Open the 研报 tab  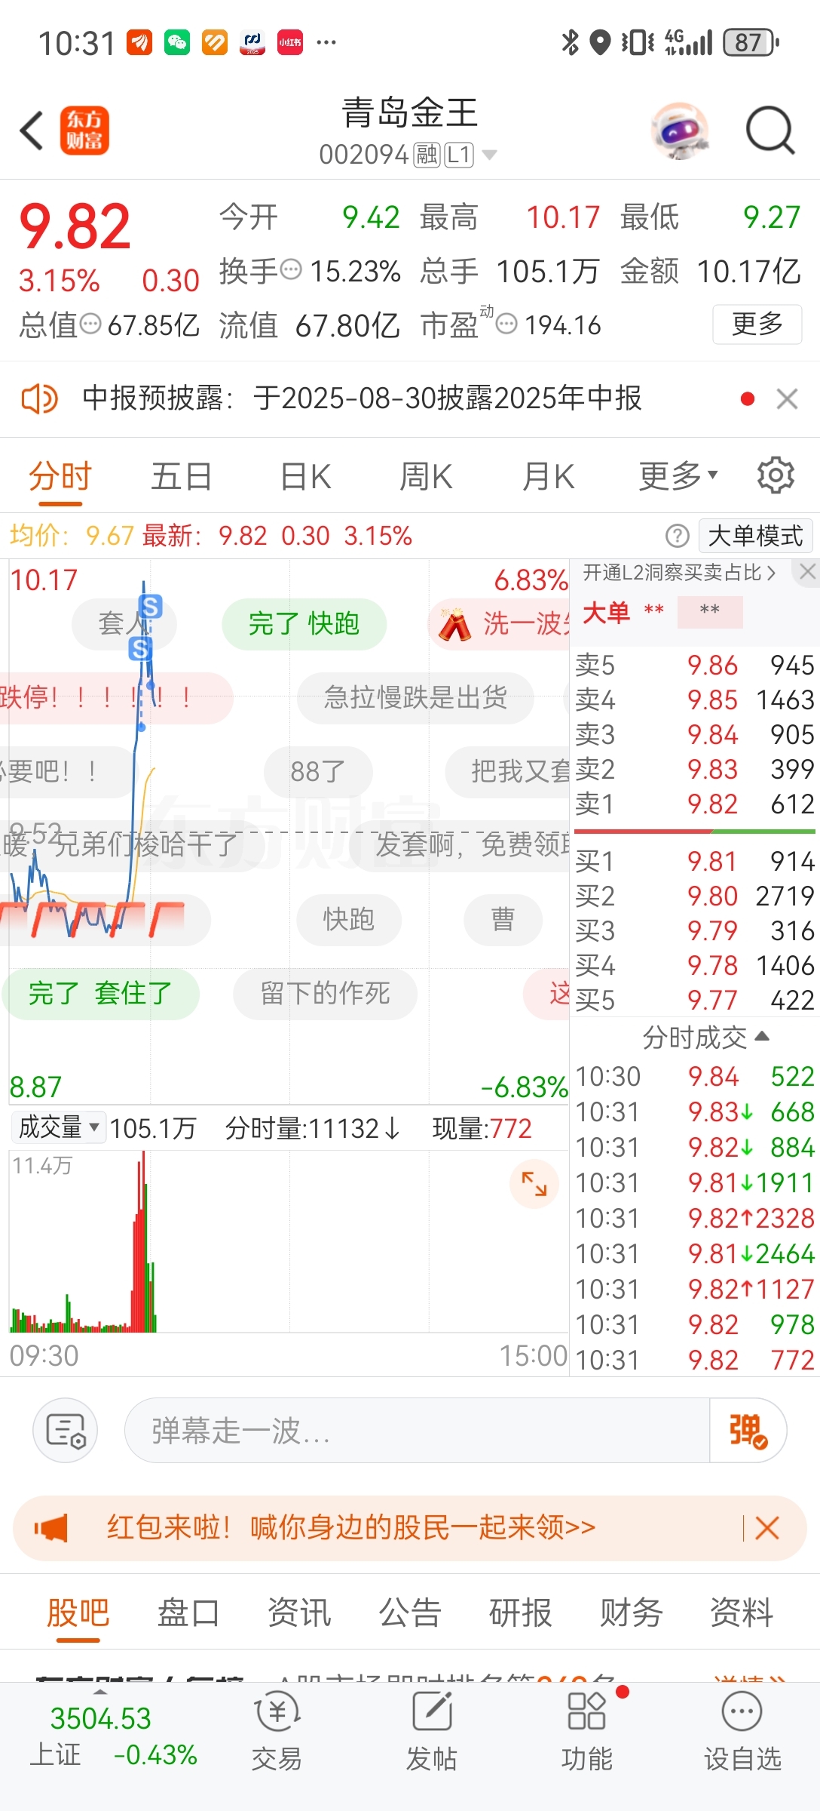pyautogui.click(x=521, y=1613)
